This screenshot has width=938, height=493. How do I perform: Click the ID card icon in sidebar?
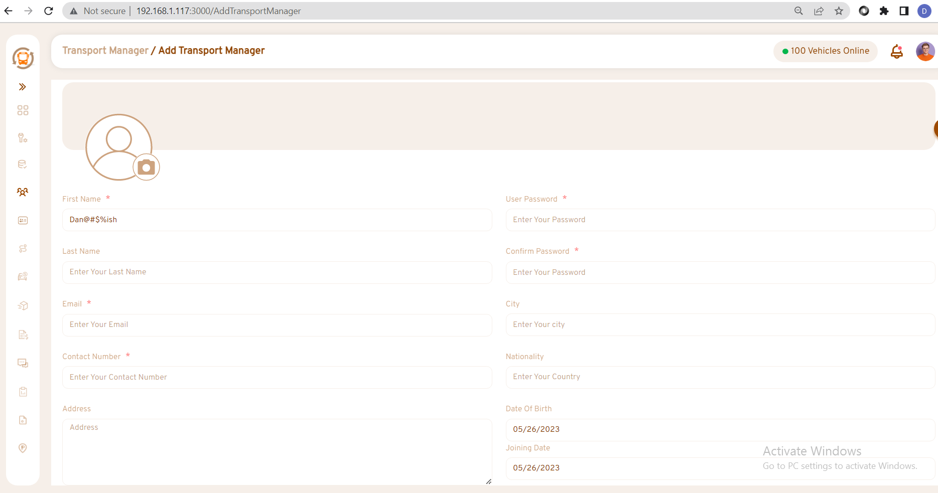click(x=23, y=221)
